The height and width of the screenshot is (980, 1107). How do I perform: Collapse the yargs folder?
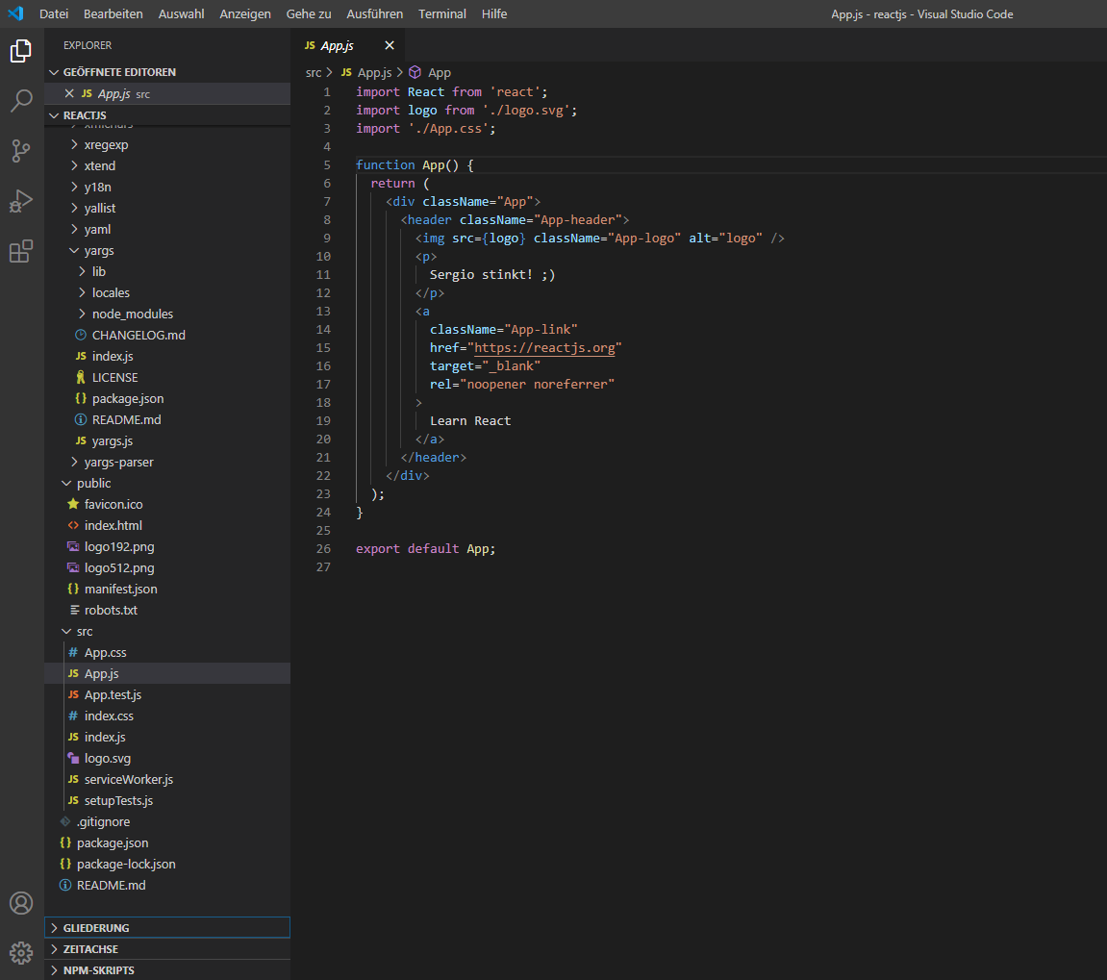(x=74, y=251)
